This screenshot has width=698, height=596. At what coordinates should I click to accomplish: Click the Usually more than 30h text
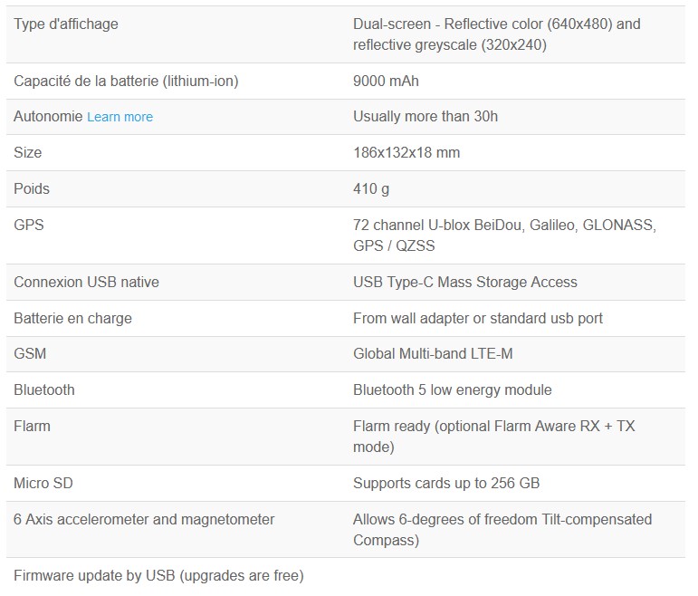pyautogui.click(x=425, y=117)
